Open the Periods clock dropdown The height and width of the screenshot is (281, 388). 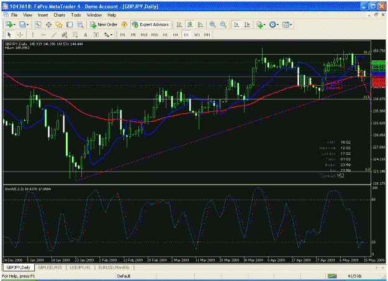point(277,25)
